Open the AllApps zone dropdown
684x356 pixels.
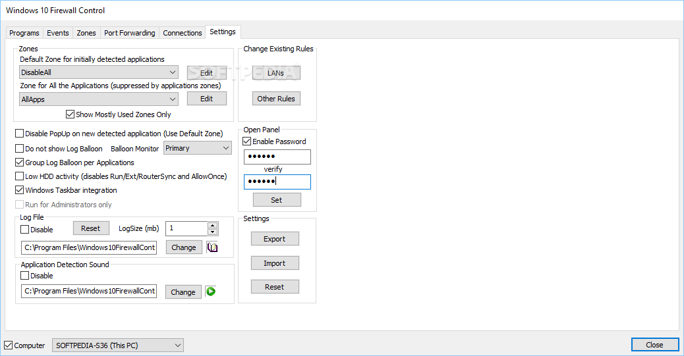point(99,99)
